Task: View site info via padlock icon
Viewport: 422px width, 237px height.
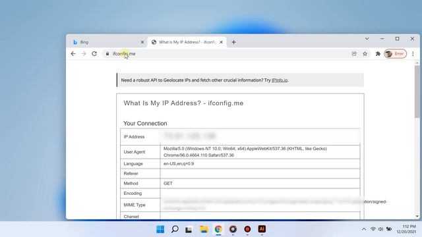Action: [x=107, y=54]
